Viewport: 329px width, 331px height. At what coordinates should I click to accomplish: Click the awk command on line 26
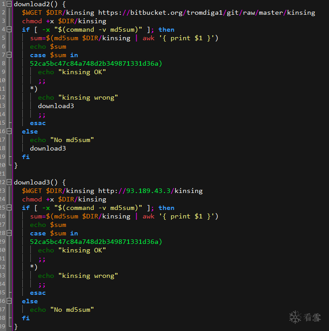pyautogui.click(x=149, y=216)
